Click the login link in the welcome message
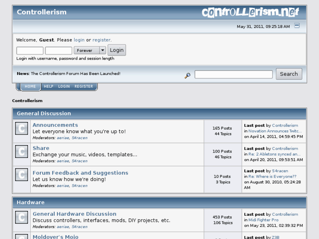The height and width of the screenshot is (239, 319). click(79, 40)
